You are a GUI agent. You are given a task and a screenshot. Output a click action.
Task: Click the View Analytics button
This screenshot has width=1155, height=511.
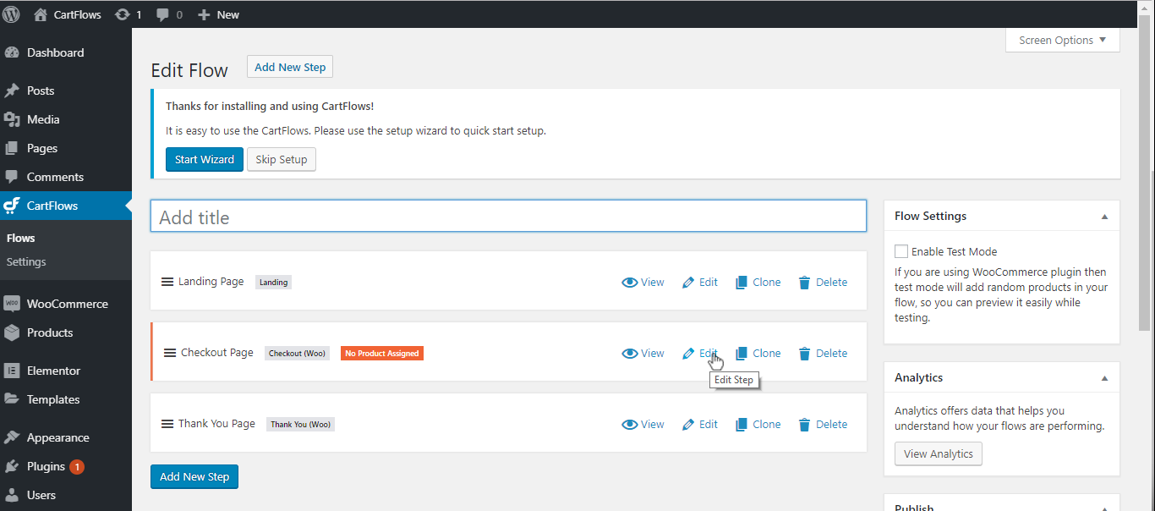[938, 453]
